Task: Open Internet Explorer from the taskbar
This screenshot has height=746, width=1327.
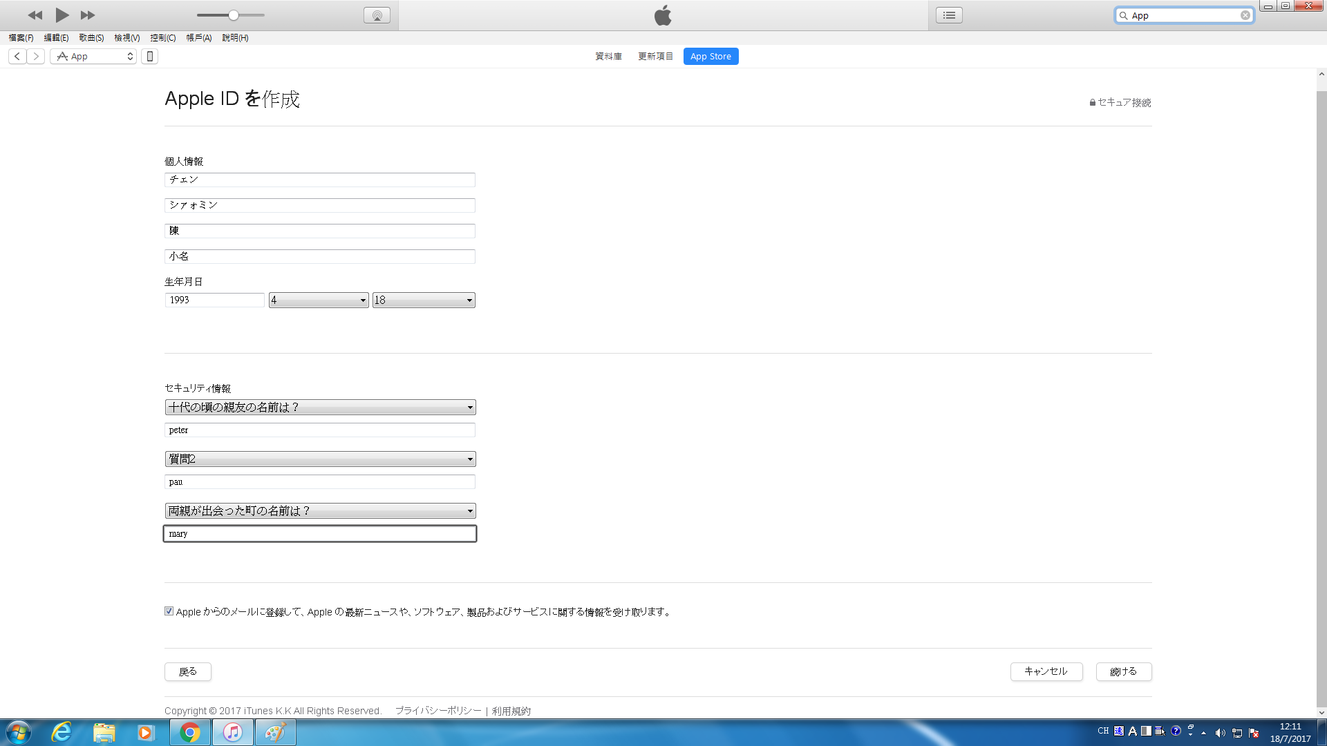Action: [62, 732]
